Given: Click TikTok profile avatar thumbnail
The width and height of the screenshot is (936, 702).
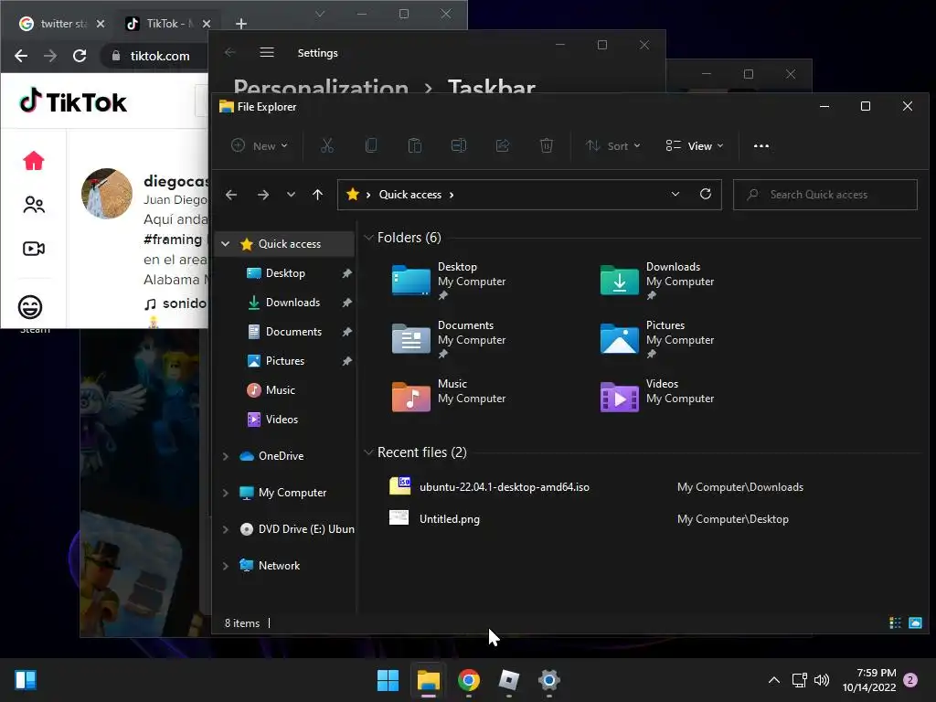Looking at the screenshot, I should (x=107, y=194).
